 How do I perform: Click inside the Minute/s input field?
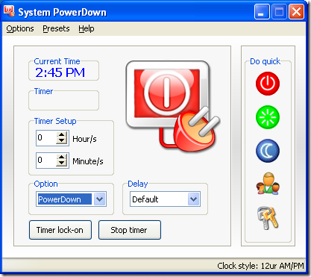(x=46, y=161)
